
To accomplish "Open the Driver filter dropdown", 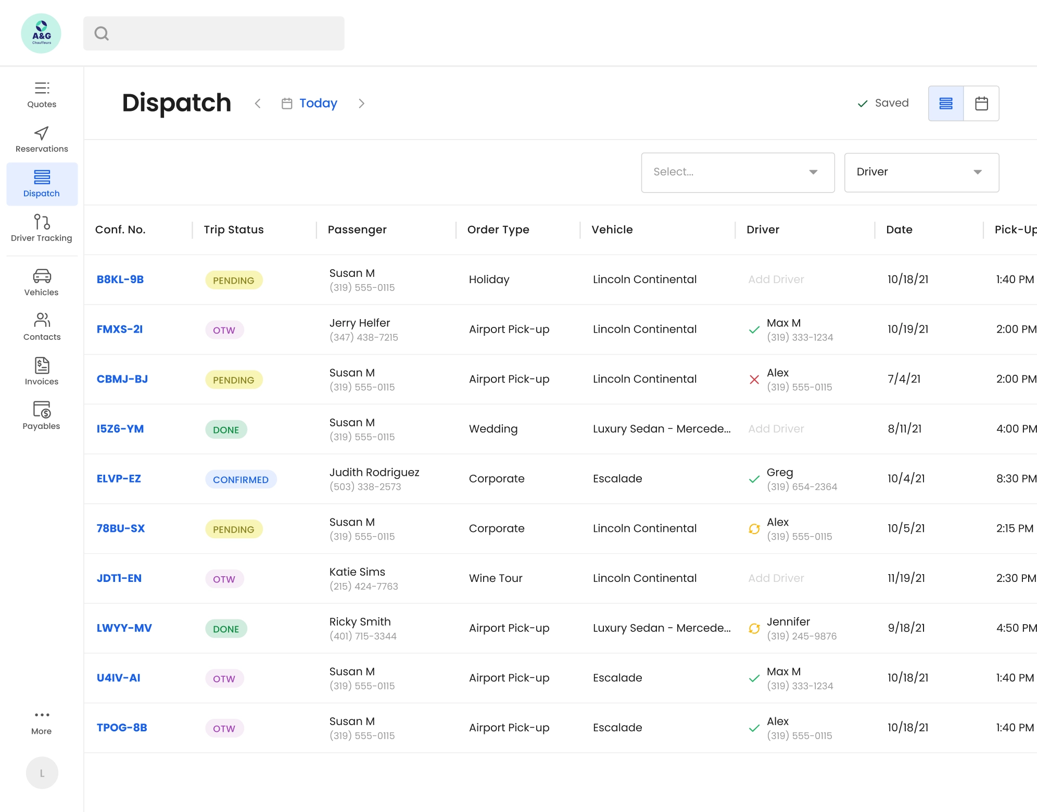I will click(x=921, y=172).
